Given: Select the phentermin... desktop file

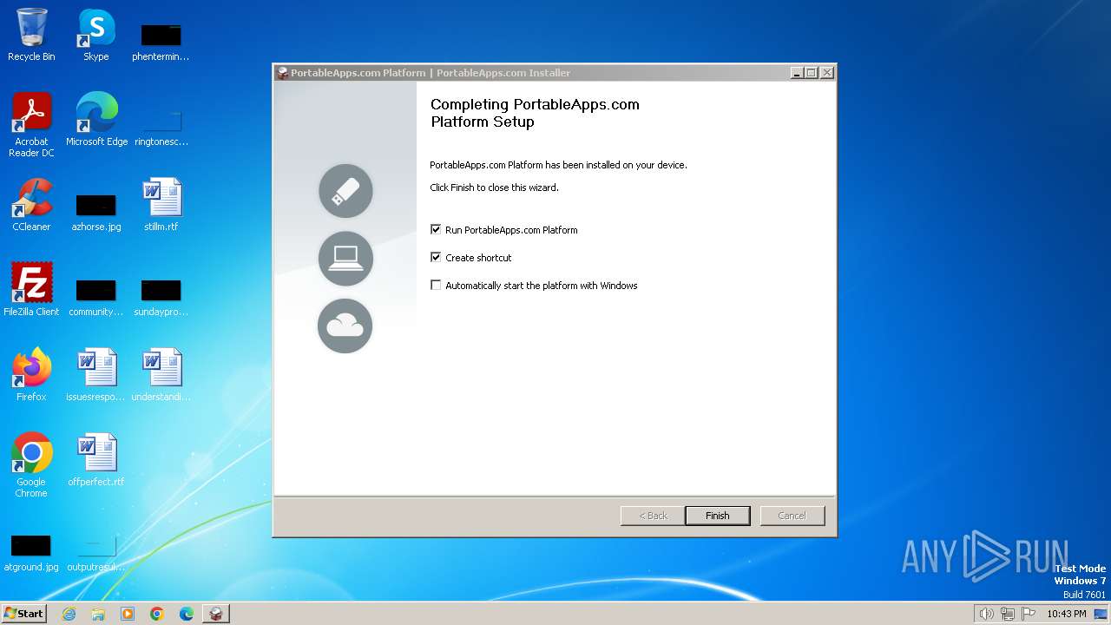Looking at the screenshot, I should pos(161,43).
